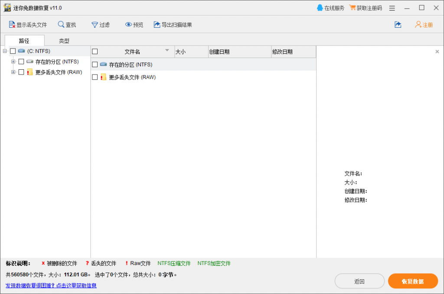This screenshot has width=444, height=294.
Task: Open the hamburger menu in title bar
Action: point(392,8)
